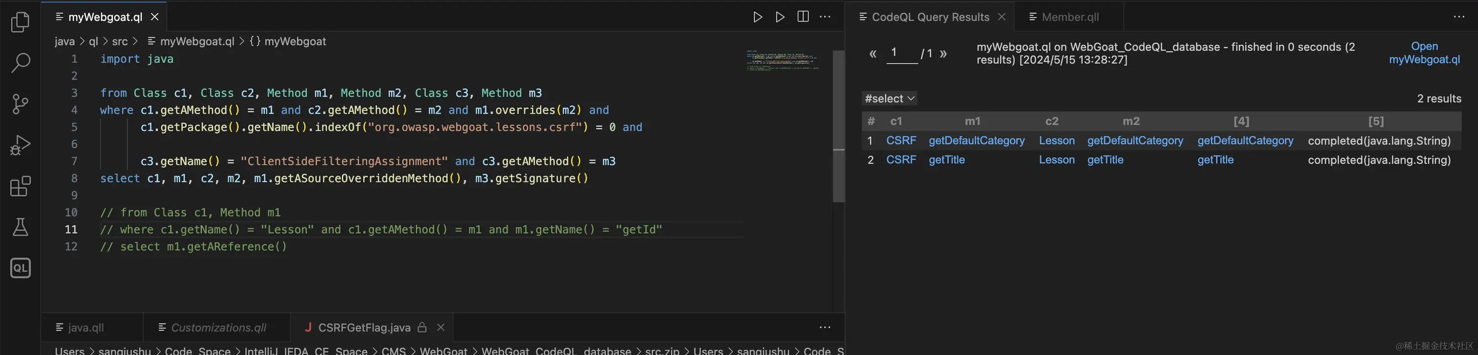Open myWebgoat.ql link in results header
This screenshot has height=355, width=1478.
click(1424, 53)
